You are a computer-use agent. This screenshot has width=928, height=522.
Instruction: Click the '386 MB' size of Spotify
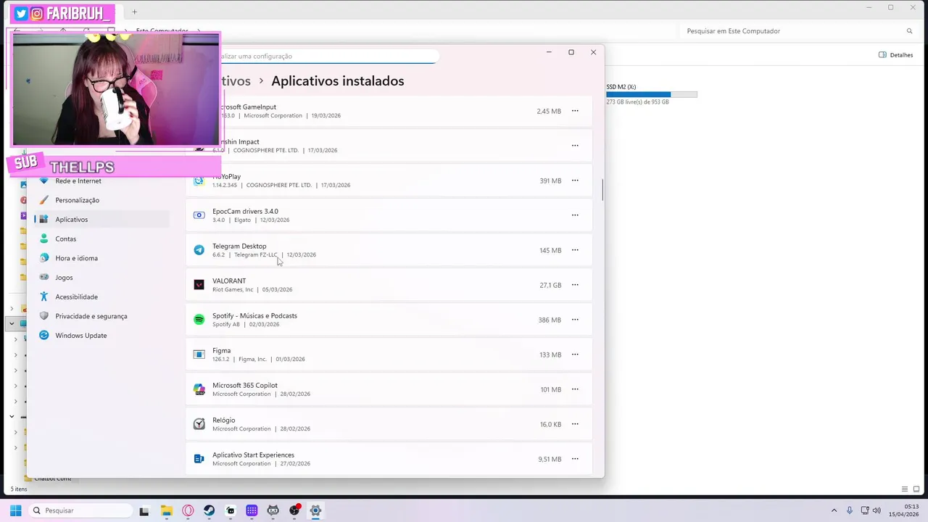point(550,320)
